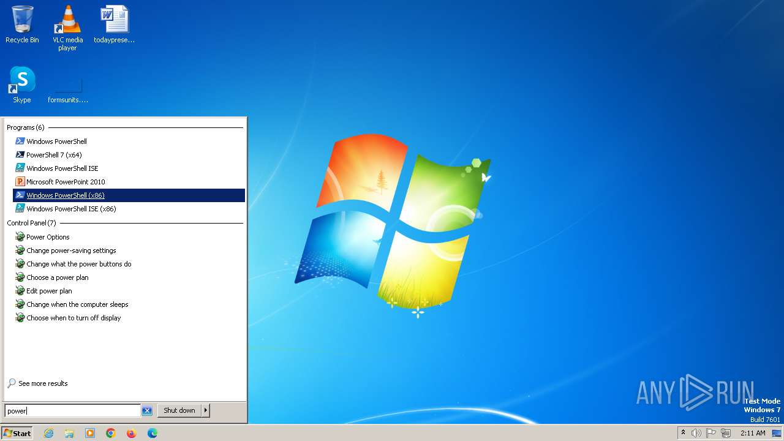Click the PowerShell 7 (x64) icon

[x=20, y=155]
